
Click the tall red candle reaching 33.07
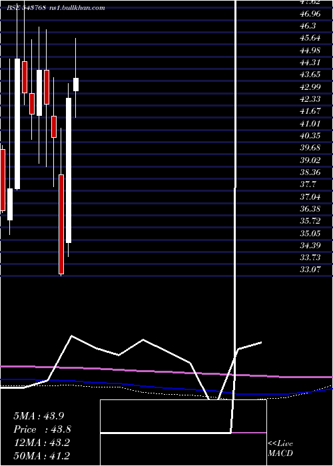pyautogui.click(x=61, y=224)
